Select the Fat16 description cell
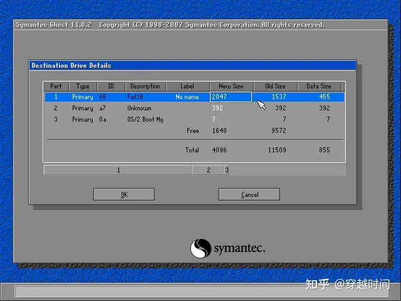Viewport: 401px width, 301px height. 135,97
